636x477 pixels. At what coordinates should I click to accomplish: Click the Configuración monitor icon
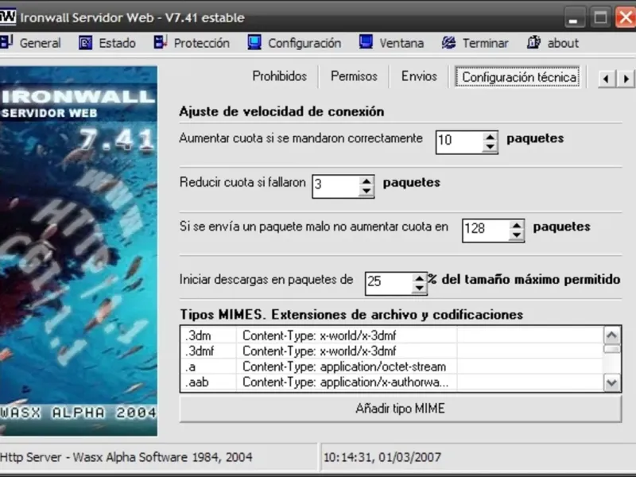pyautogui.click(x=254, y=42)
